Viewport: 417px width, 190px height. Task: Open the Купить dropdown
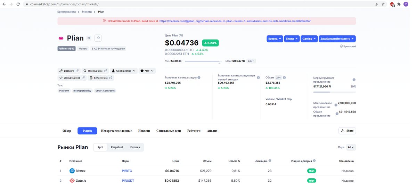(275, 39)
